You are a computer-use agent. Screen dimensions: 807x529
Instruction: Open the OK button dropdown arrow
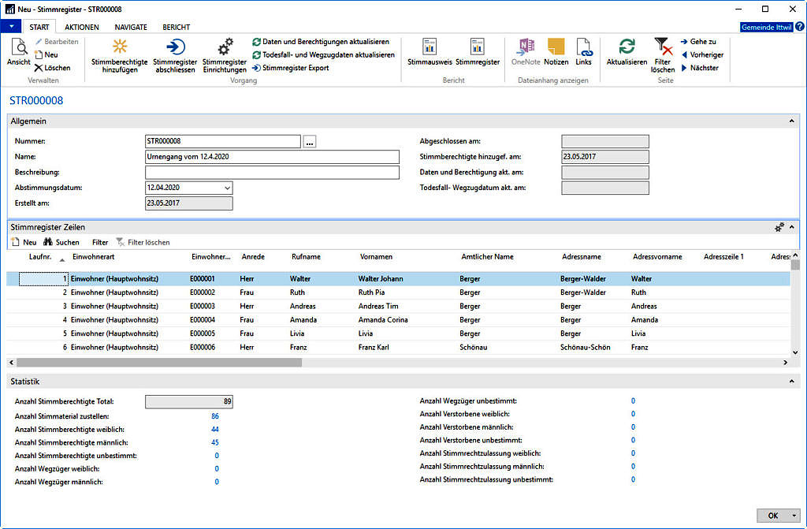tap(794, 516)
